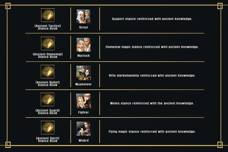Select the [Ancient Bullet] Stance Book label
Image resolution: width=228 pixels, height=152 pixels.
[x=48, y=84]
